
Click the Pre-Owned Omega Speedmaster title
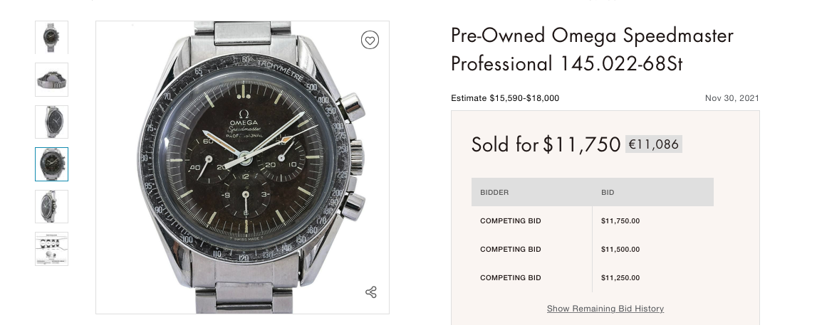click(x=592, y=50)
